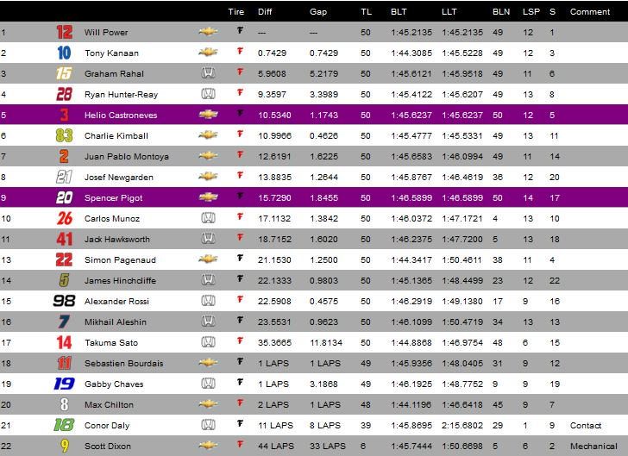Click Max Chilton's car number 8 icon
628x456 pixels.
[x=64, y=404]
